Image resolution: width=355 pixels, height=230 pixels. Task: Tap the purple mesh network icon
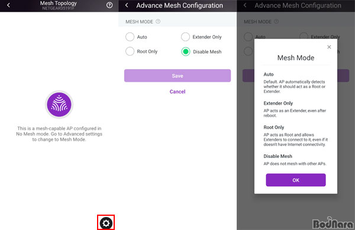click(x=59, y=105)
